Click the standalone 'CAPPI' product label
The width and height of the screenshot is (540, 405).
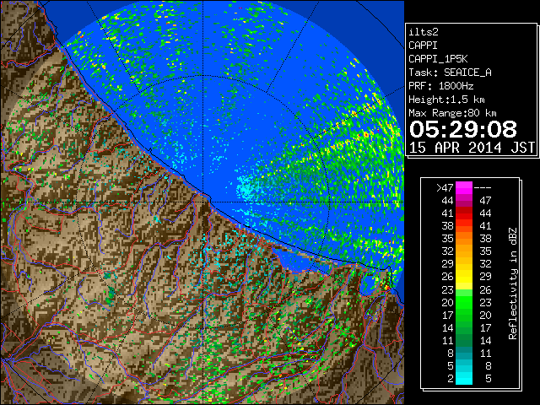click(423, 46)
